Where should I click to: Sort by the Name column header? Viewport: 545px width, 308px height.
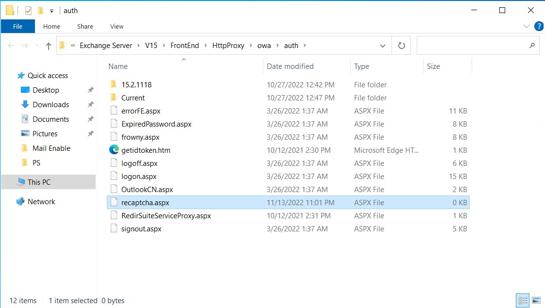(118, 66)
